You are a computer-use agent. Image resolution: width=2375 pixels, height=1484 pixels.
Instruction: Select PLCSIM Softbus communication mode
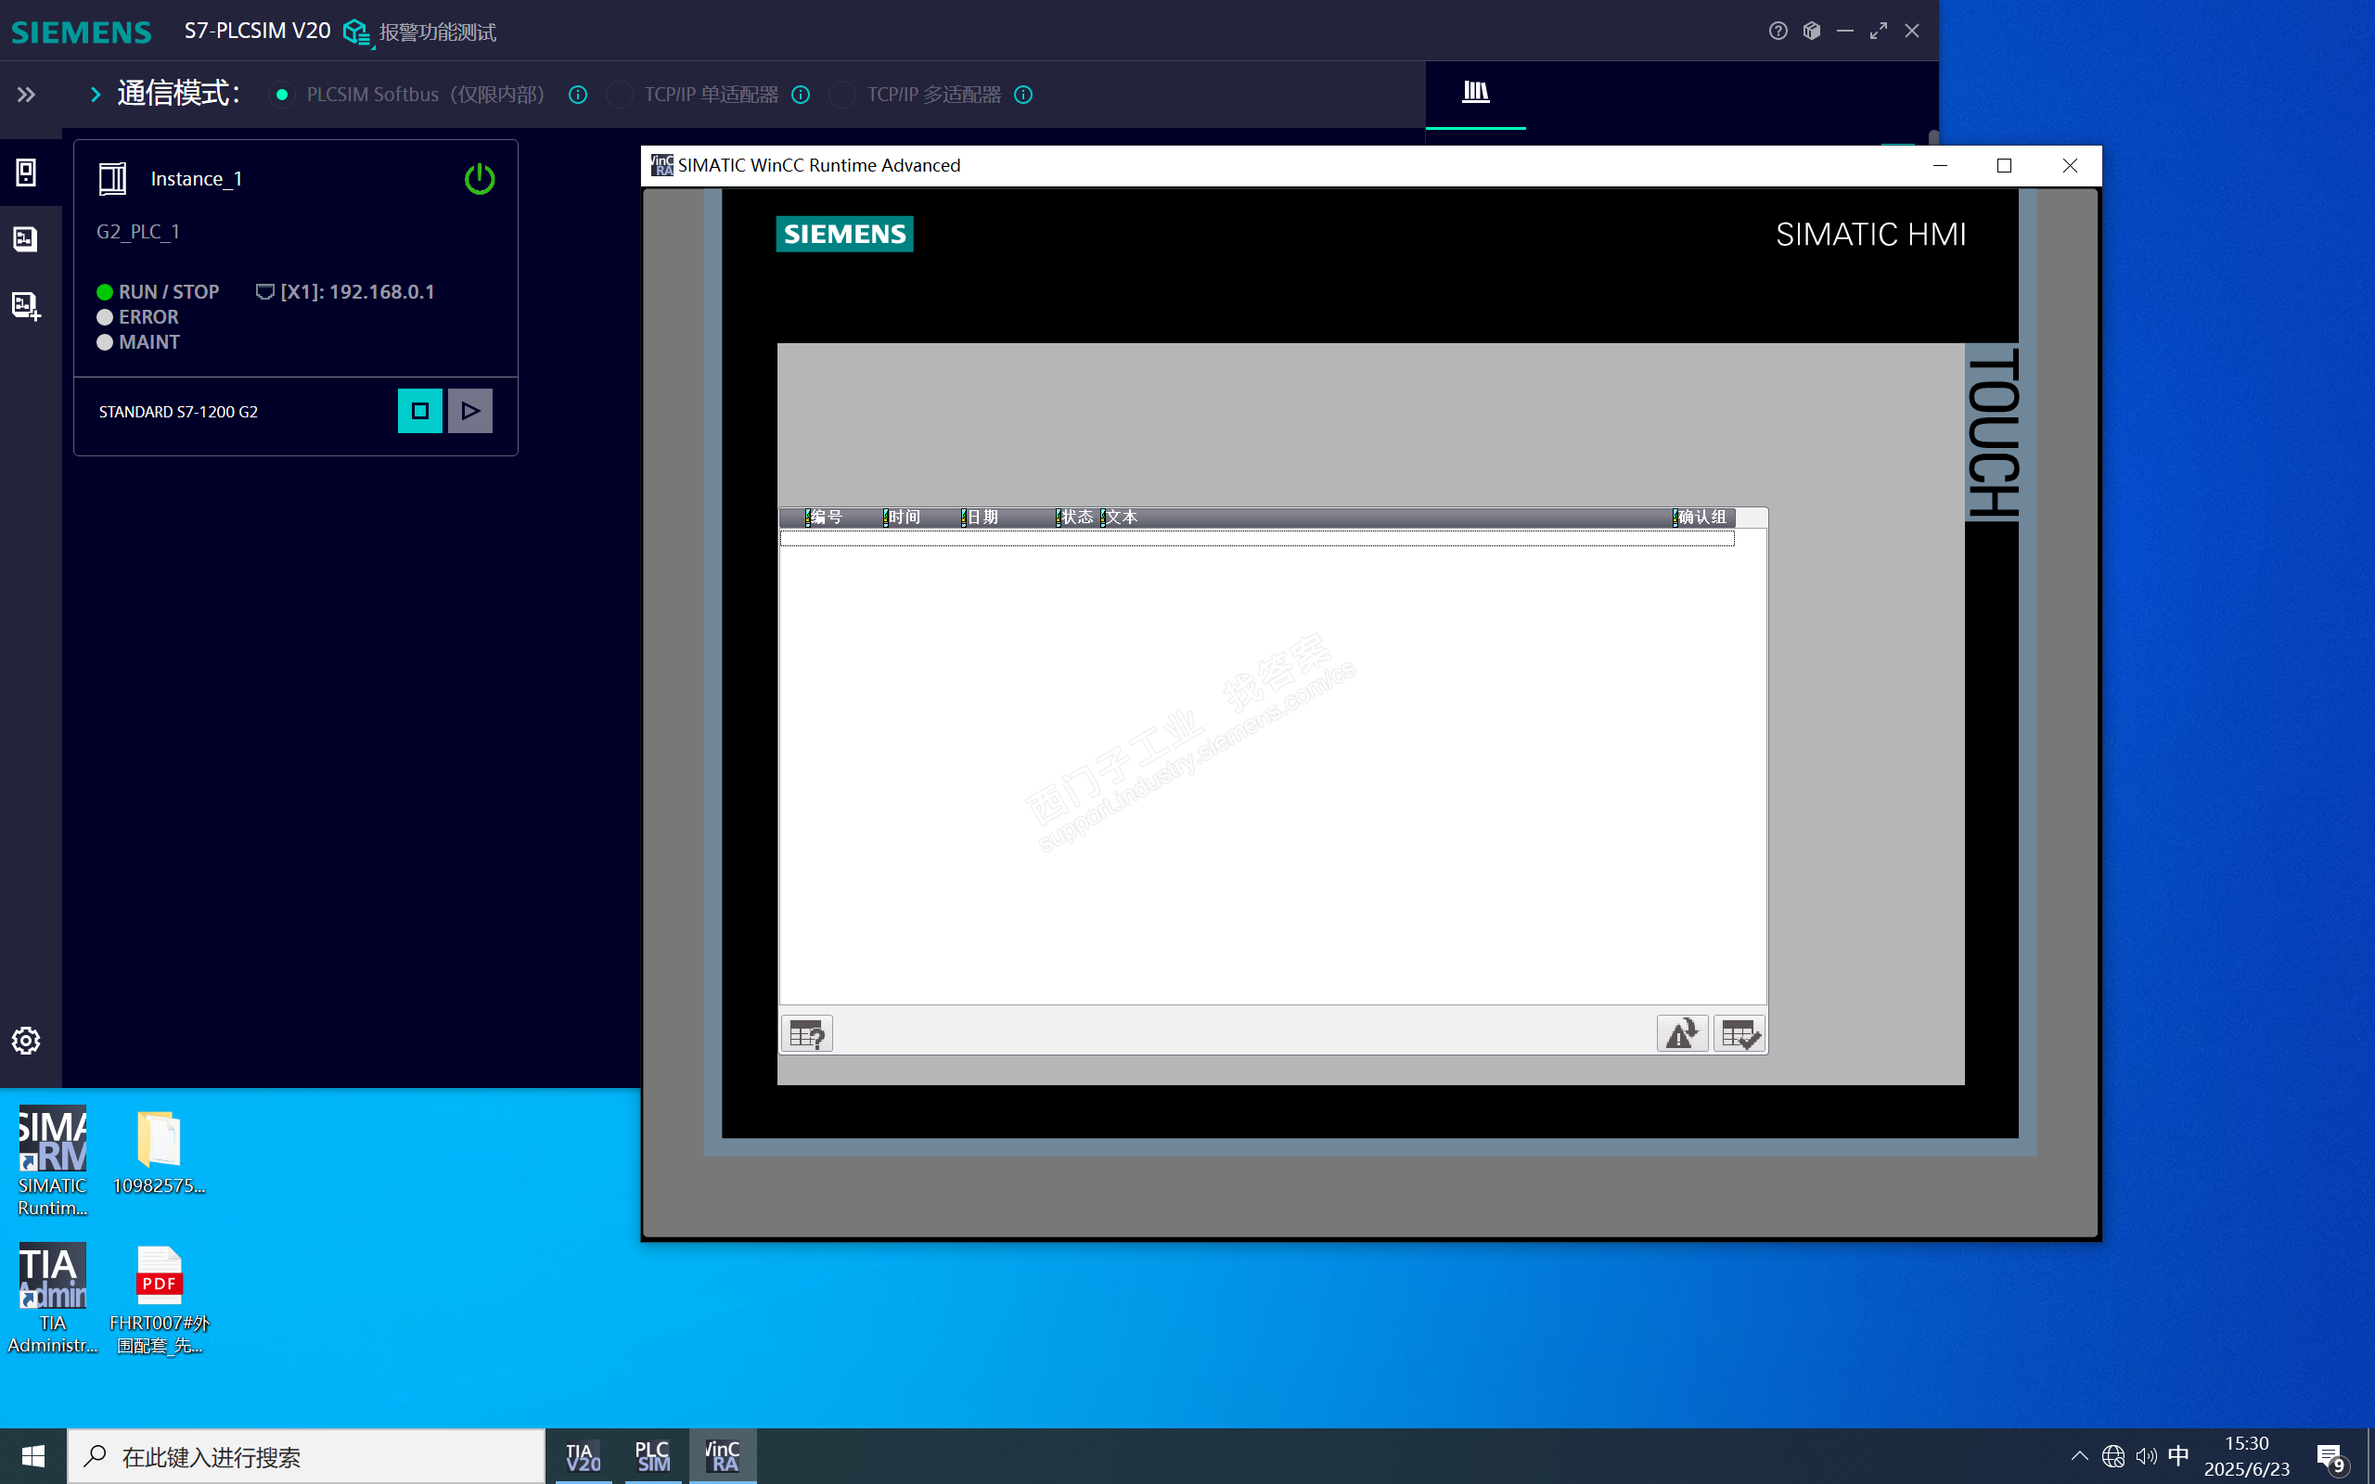point(282,95)
